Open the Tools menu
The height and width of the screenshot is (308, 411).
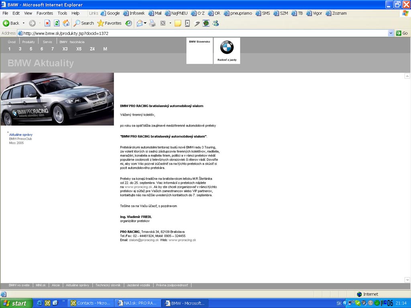point(62,13)
